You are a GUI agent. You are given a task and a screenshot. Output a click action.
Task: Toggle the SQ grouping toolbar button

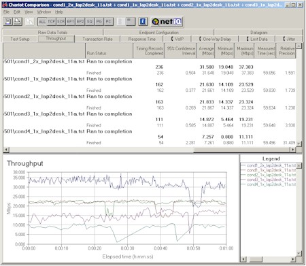click(90, 22)
